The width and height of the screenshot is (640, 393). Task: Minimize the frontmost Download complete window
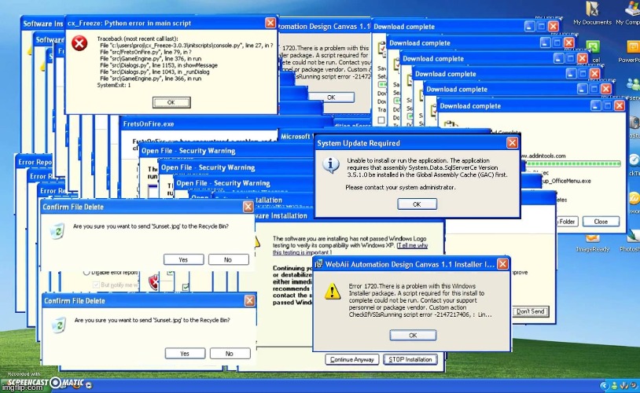point(596,105)
